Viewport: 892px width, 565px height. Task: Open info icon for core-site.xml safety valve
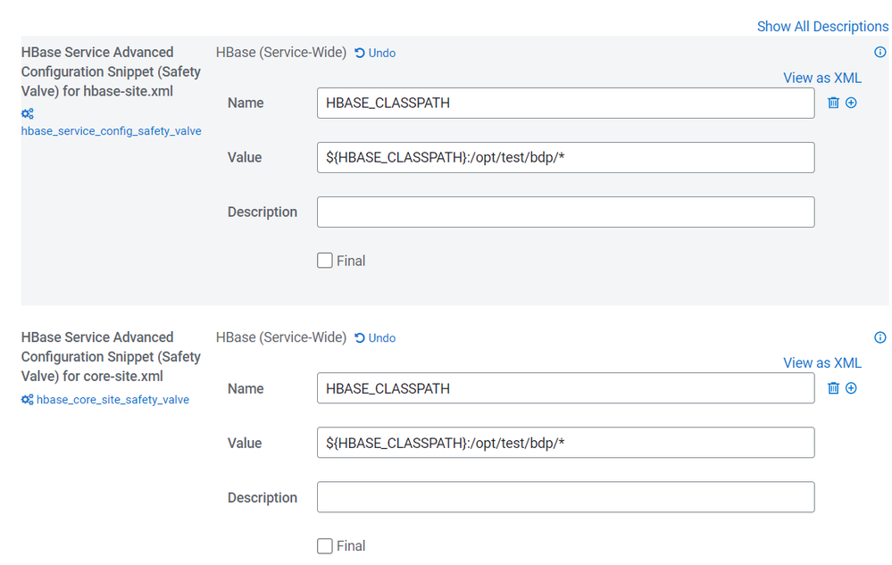click(880, 337)
